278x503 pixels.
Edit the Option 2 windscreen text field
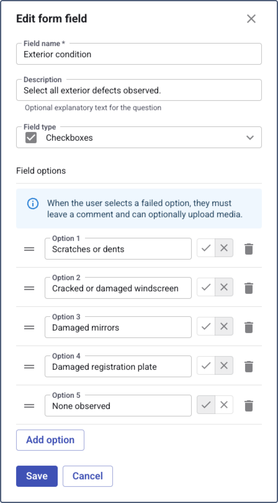tap(118, 288)
